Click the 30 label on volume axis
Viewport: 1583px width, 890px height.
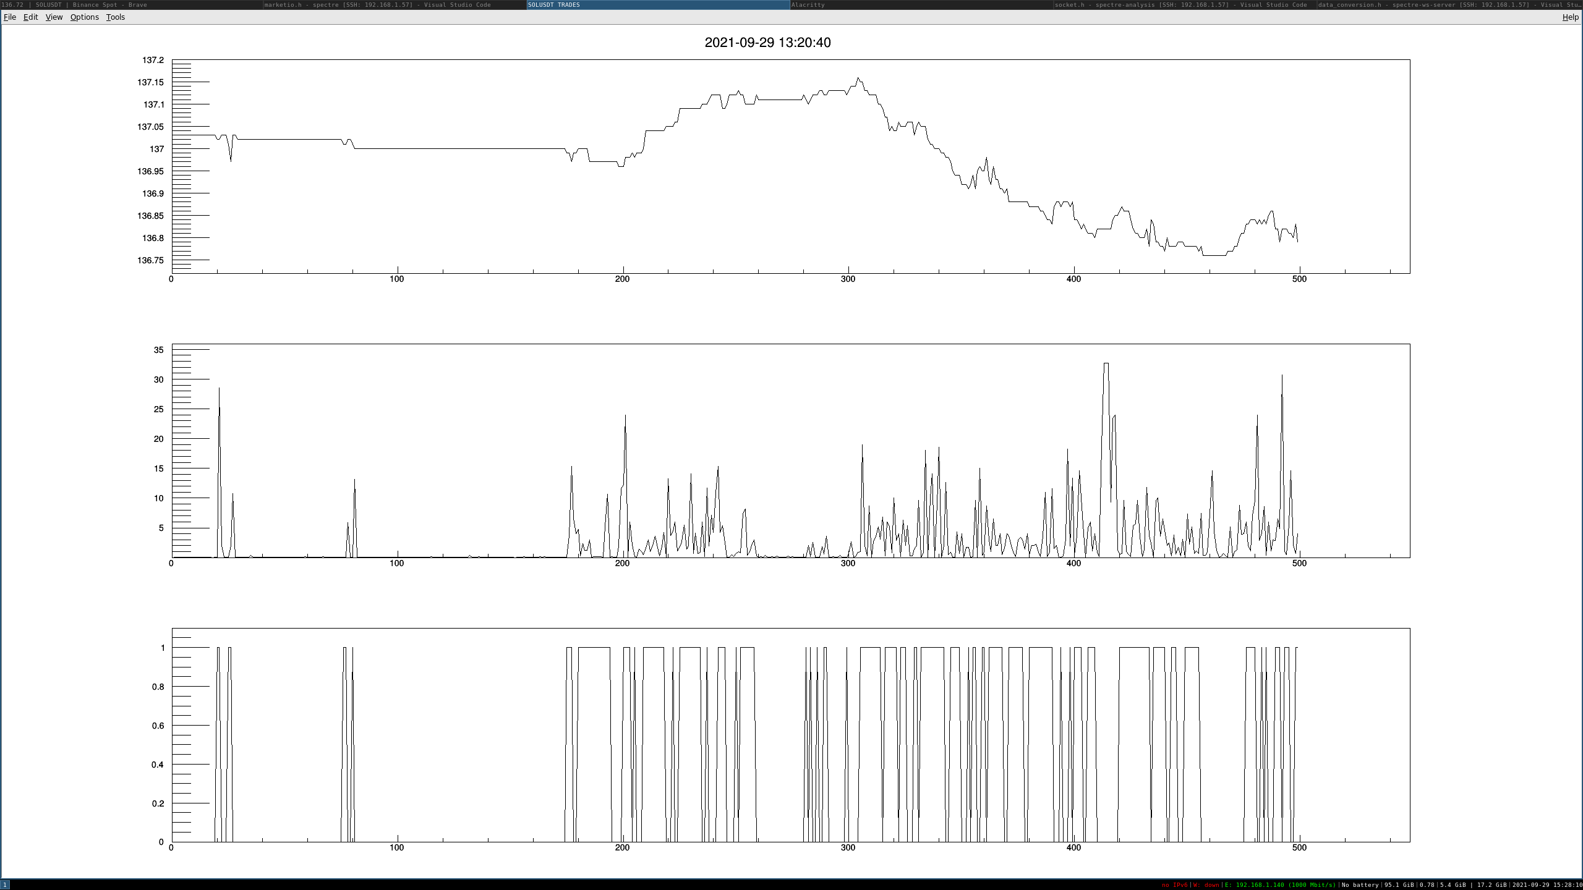click(159, 379)
